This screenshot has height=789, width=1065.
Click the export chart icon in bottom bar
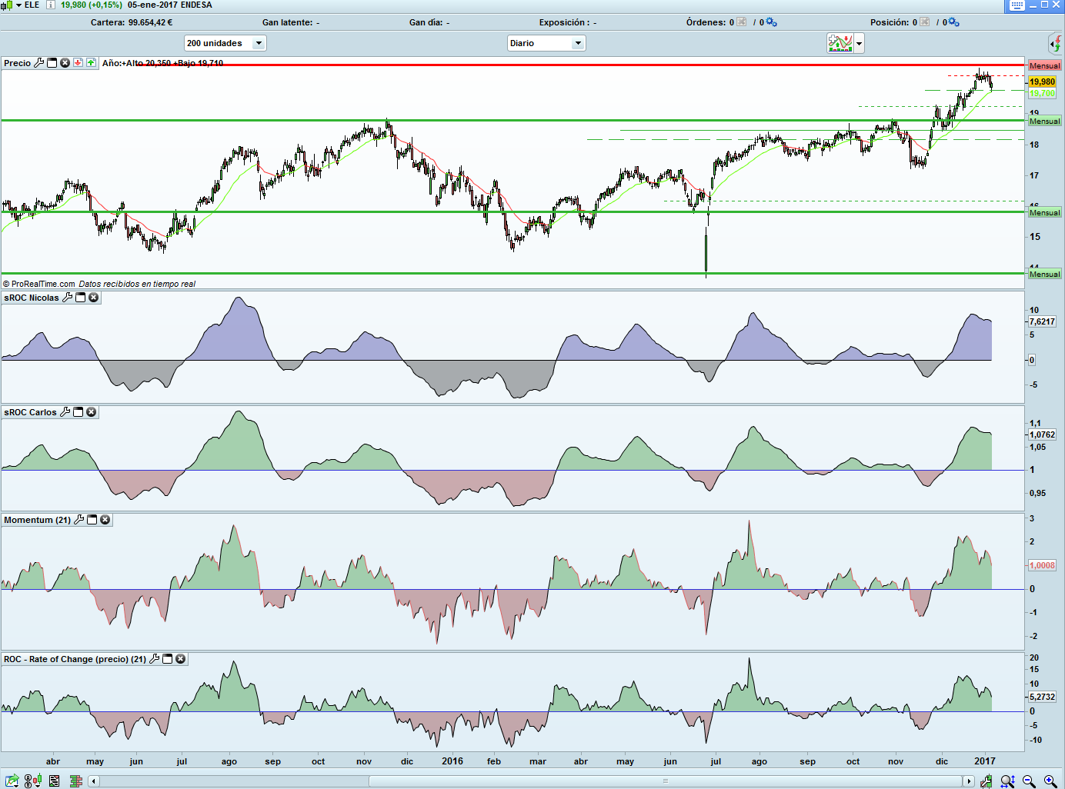(x=12, y=781)
